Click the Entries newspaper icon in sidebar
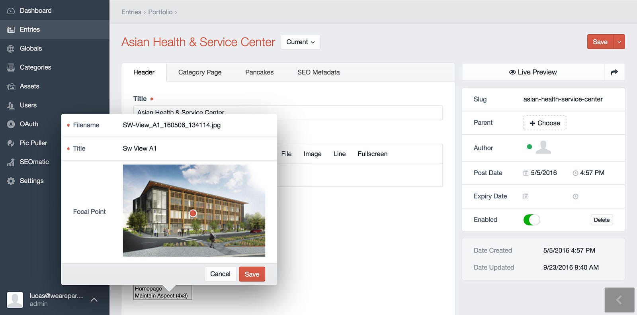 (11, 29)
